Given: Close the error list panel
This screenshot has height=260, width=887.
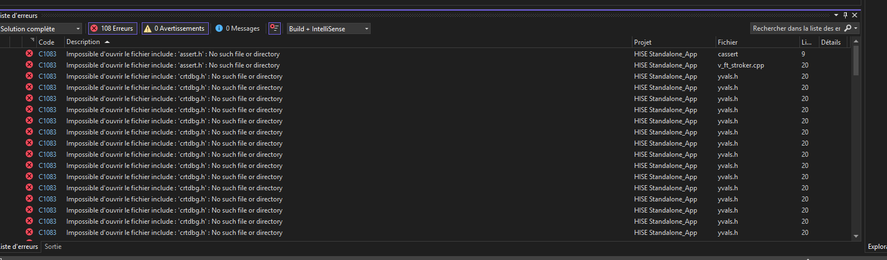Looking at the screenshot, I should [855, 15].
